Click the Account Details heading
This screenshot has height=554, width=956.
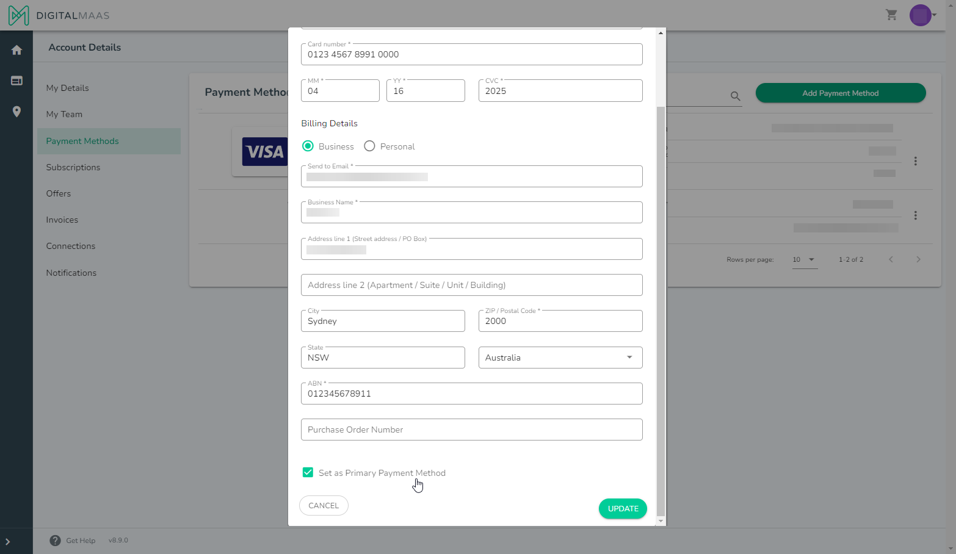[85, 48]
